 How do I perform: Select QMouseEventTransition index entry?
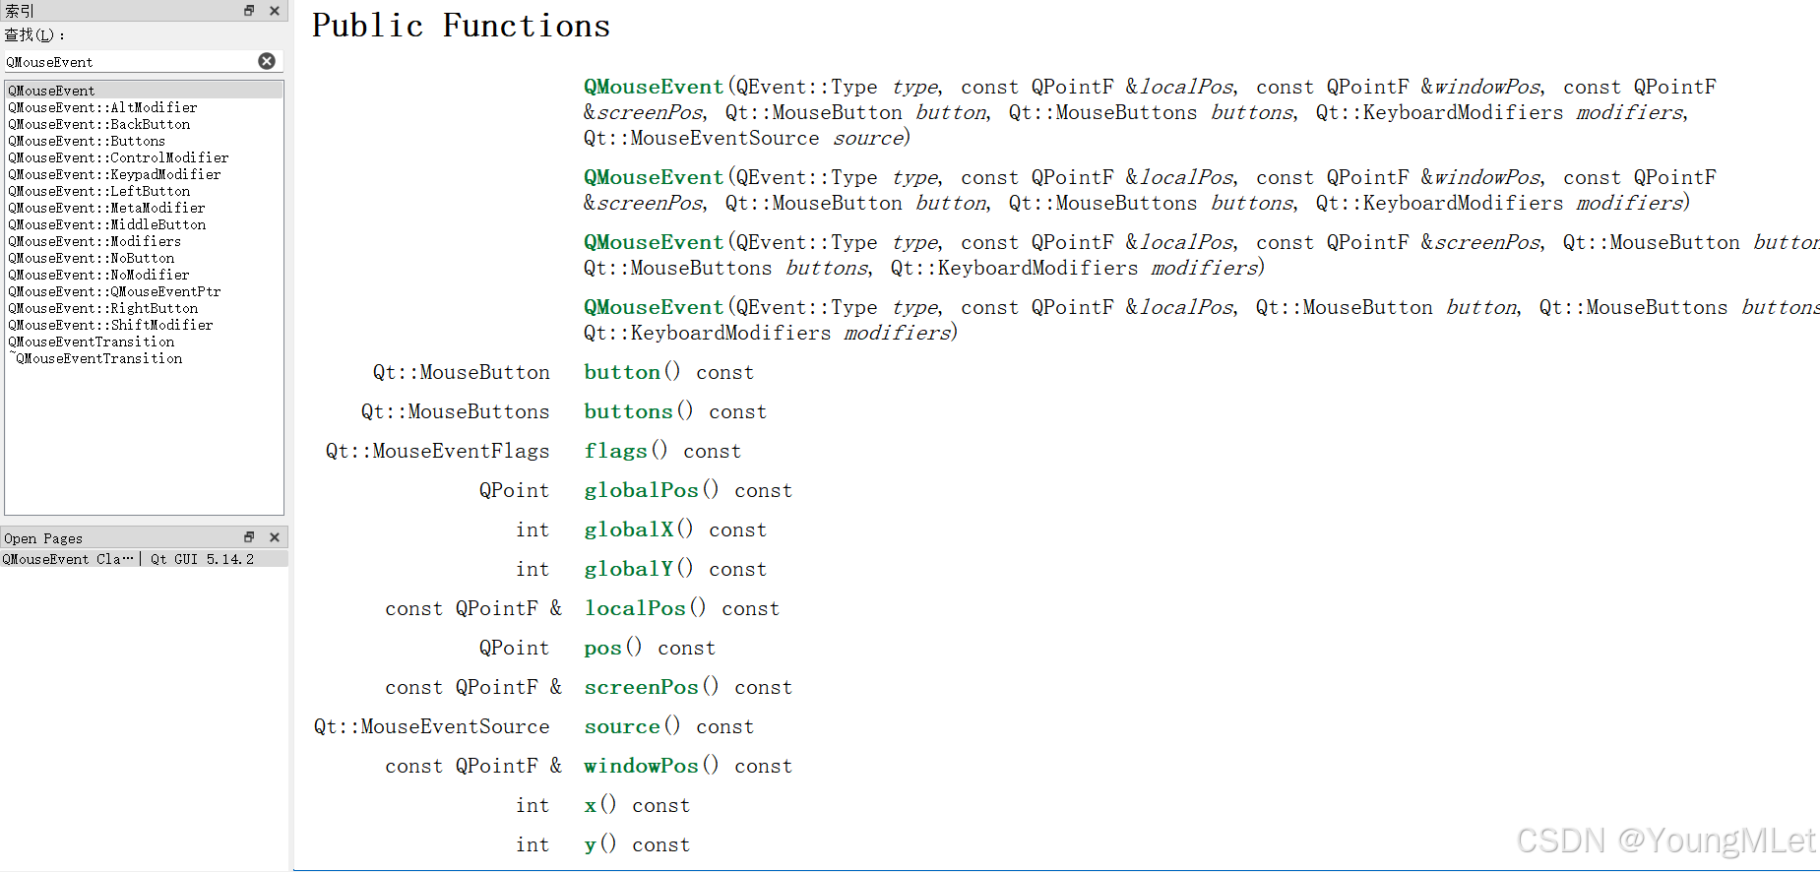coord(91,342)
